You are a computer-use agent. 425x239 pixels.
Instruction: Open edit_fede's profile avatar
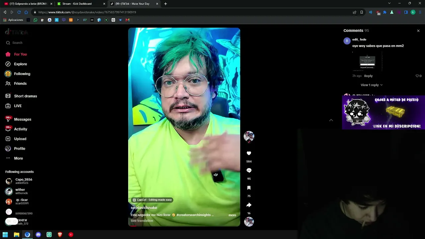(347, 41)
